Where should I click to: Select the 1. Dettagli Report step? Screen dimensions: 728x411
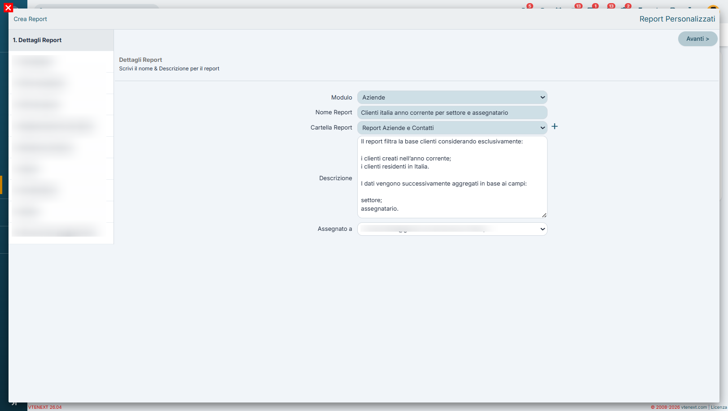[x=61, y=40]
